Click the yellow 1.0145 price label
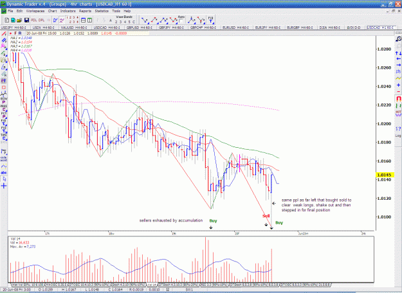The height and width of the screenshot is (293, 402). pyautogui.click(x=385, y=175)
